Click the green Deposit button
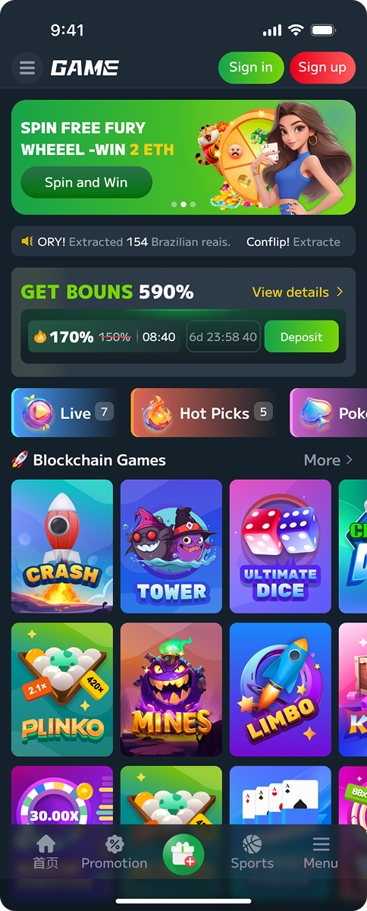Screen dimensions: 367x911 [x=302, y=337]
